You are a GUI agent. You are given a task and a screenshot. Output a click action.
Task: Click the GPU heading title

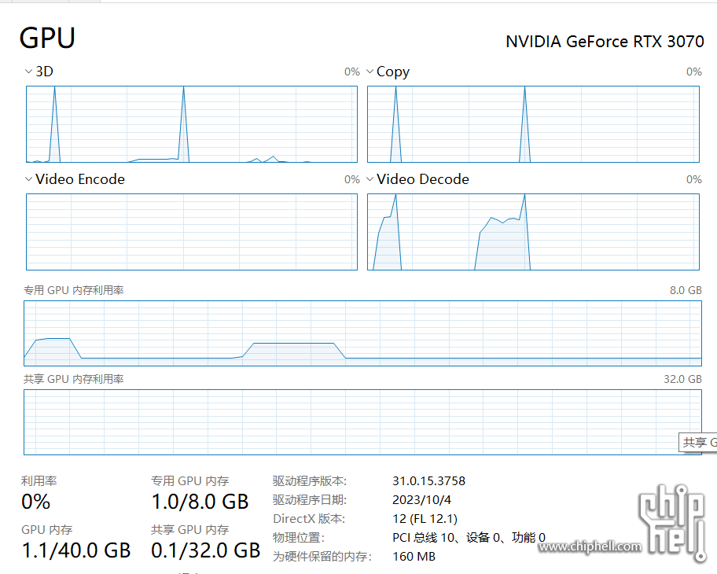[47, 38]
